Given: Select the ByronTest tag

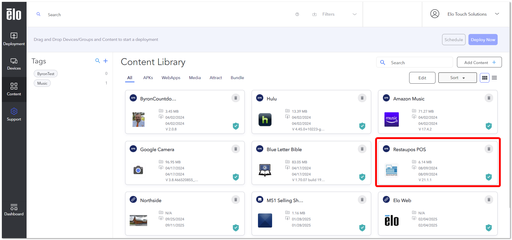Looking at the screenshot, I should pos(46,74).
